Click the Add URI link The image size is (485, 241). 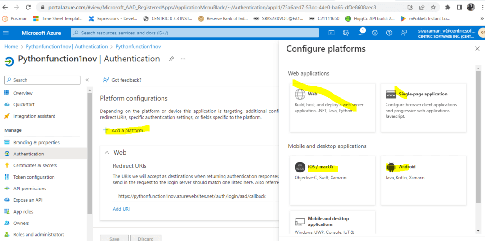click(121, 209)
